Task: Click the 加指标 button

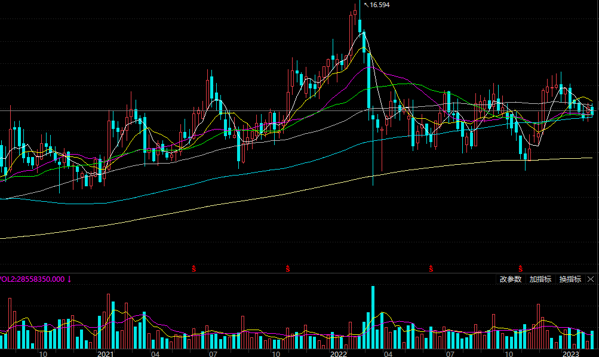Action: (x=540, y=279)
